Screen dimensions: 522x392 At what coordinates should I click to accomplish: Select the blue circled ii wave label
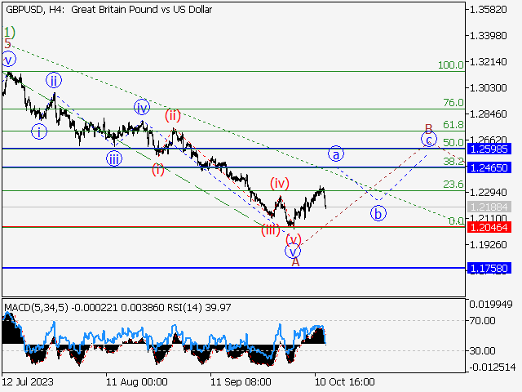click(x=54, y=80)
